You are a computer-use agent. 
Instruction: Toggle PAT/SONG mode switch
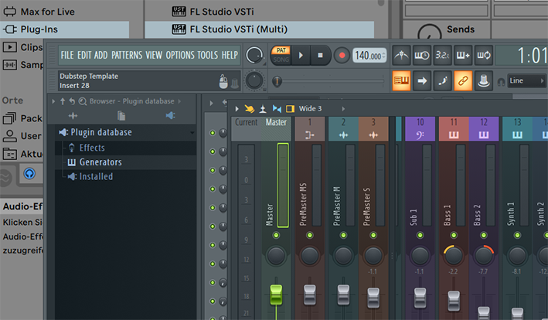[281, 55]
